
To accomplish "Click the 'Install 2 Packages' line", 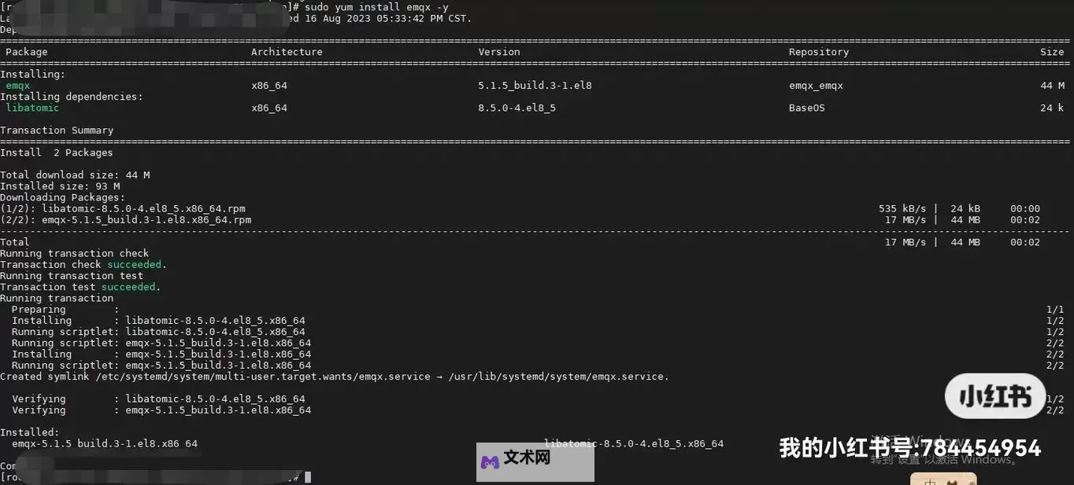I will click(x=57, y=152).
